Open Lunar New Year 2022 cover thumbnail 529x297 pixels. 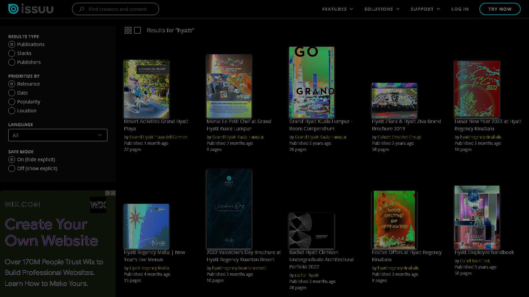(x=477, y=89)
